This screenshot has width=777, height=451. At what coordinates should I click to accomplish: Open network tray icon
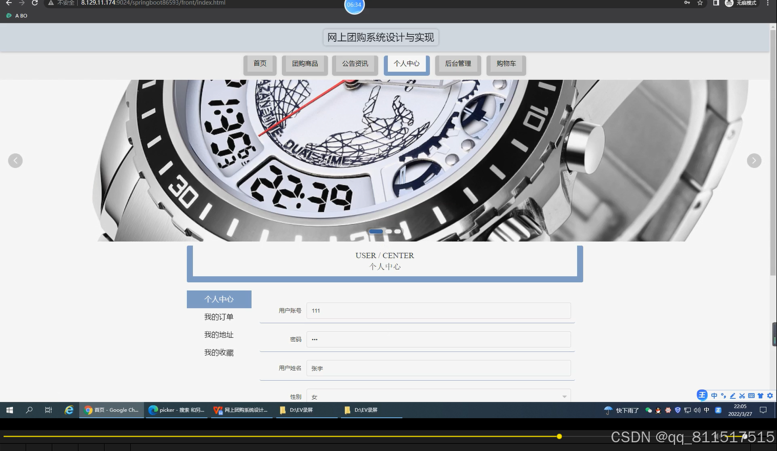click(687, 410)
